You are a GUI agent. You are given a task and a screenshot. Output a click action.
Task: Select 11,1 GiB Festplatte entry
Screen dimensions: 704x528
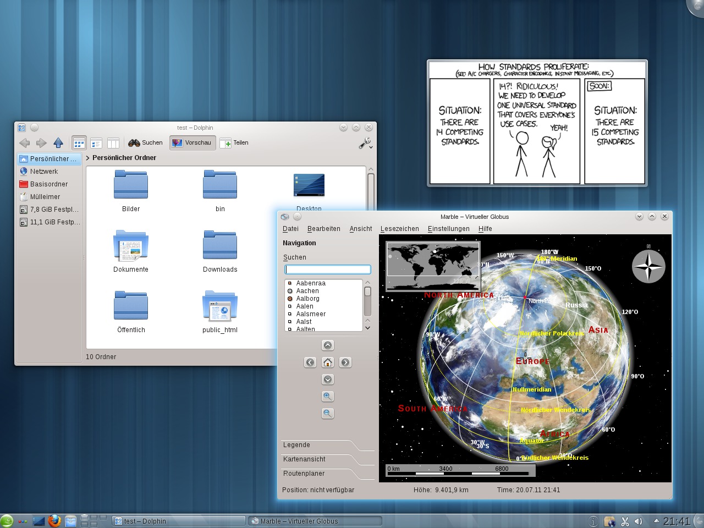50,222
